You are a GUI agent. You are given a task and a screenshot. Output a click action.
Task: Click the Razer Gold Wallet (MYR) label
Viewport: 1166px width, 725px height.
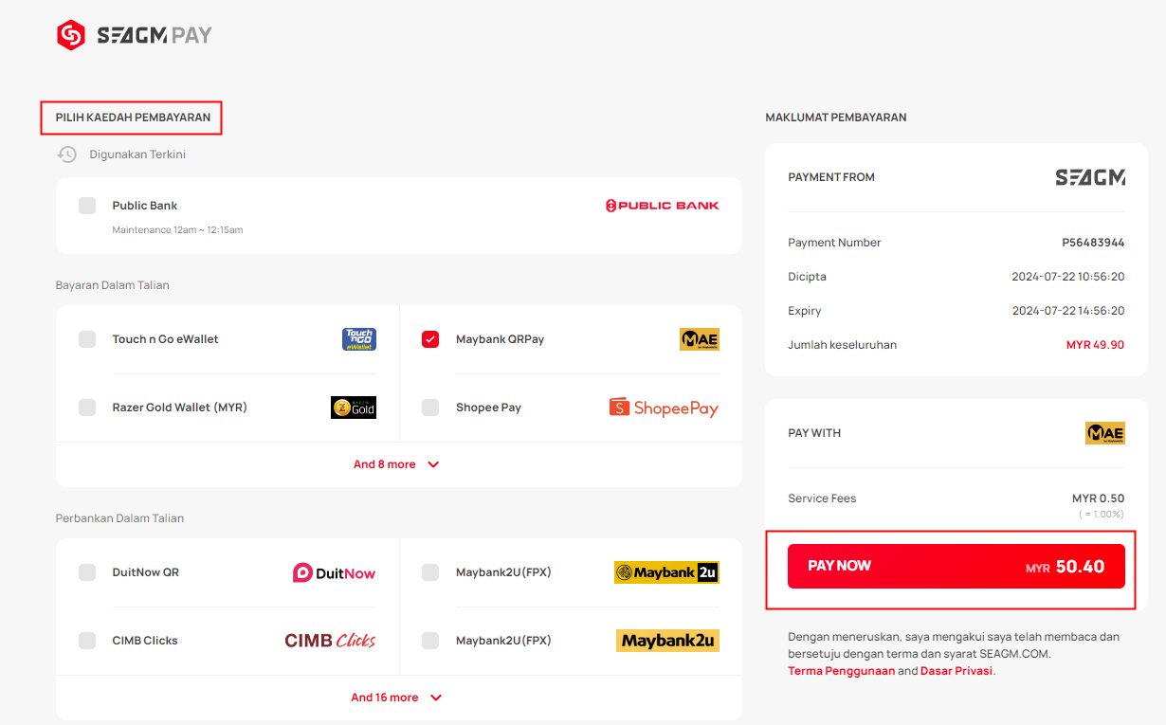coord(179,408)
